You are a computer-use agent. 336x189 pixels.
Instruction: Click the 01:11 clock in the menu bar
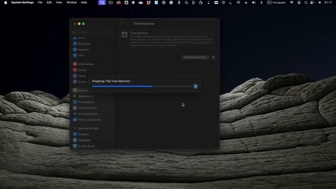click(x=328, y=3)
